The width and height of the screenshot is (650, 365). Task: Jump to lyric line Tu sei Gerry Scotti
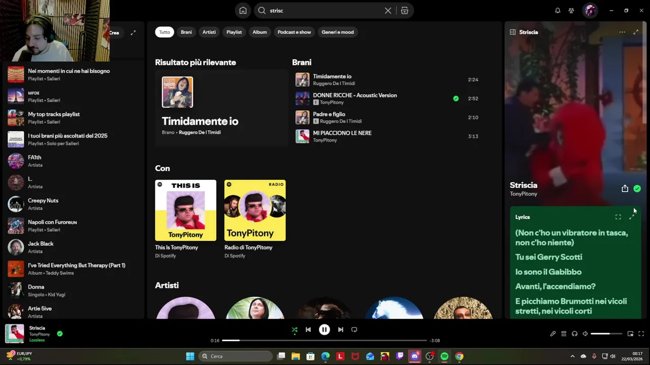point(548,257)
